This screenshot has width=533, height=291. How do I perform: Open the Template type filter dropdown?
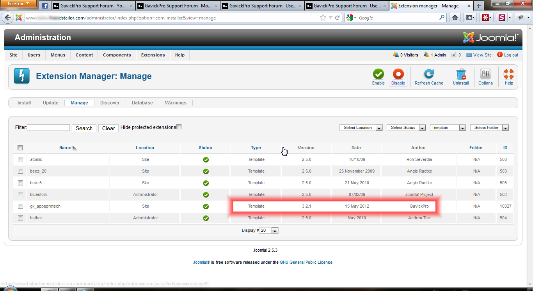(448, 128)
